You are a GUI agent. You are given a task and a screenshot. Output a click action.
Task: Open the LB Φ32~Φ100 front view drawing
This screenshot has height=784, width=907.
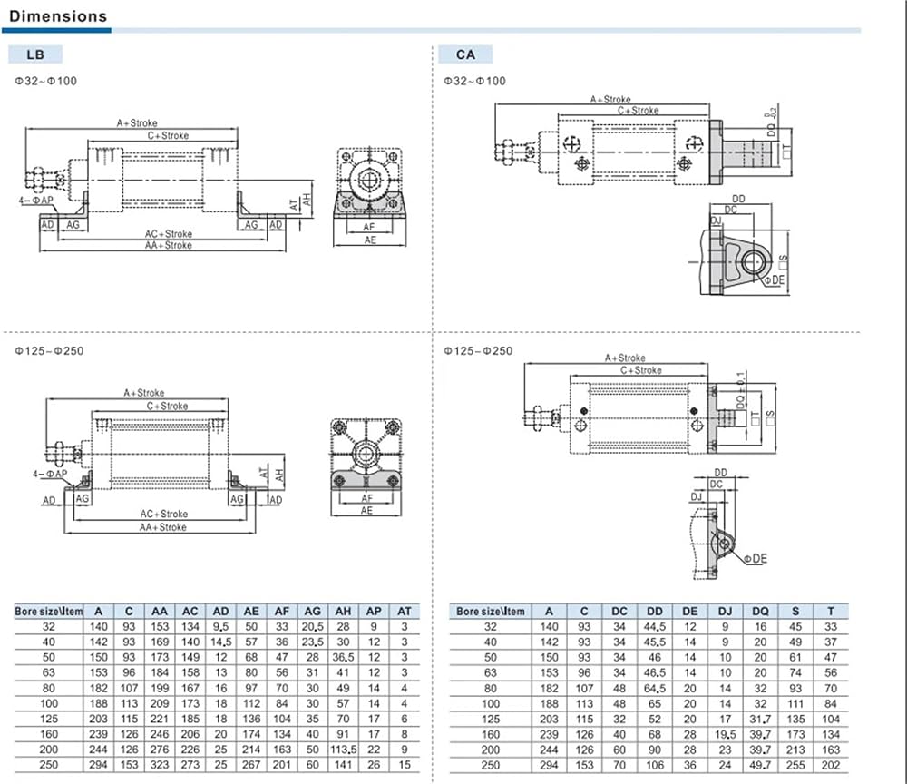[370, 197]
